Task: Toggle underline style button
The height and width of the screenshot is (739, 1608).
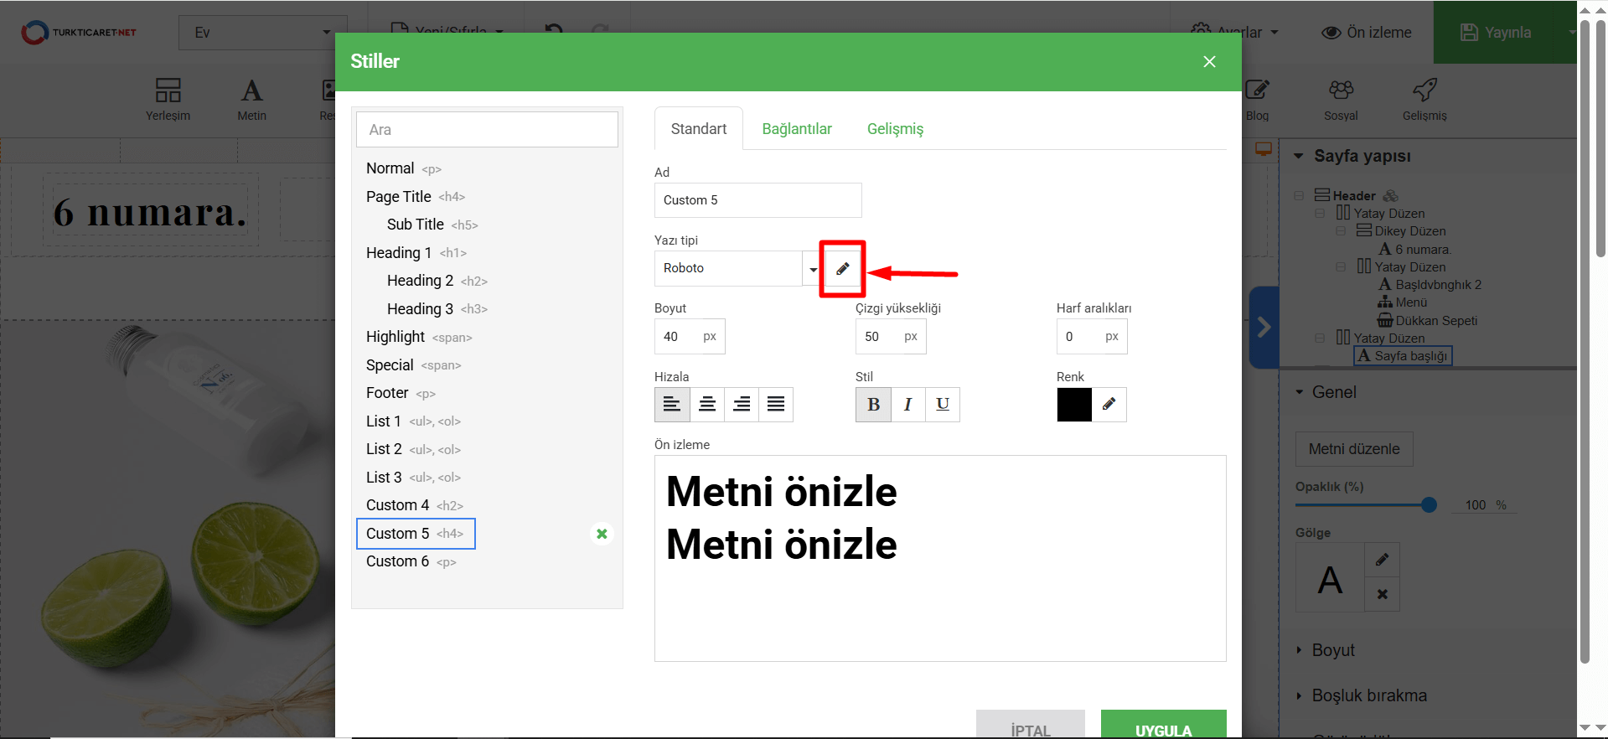Action: [942, 405]
